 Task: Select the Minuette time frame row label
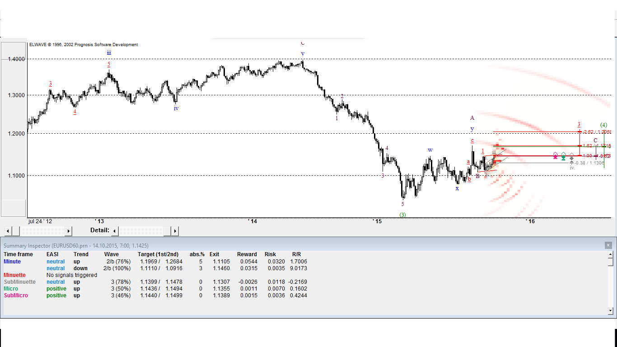click(x=15, y=275)
